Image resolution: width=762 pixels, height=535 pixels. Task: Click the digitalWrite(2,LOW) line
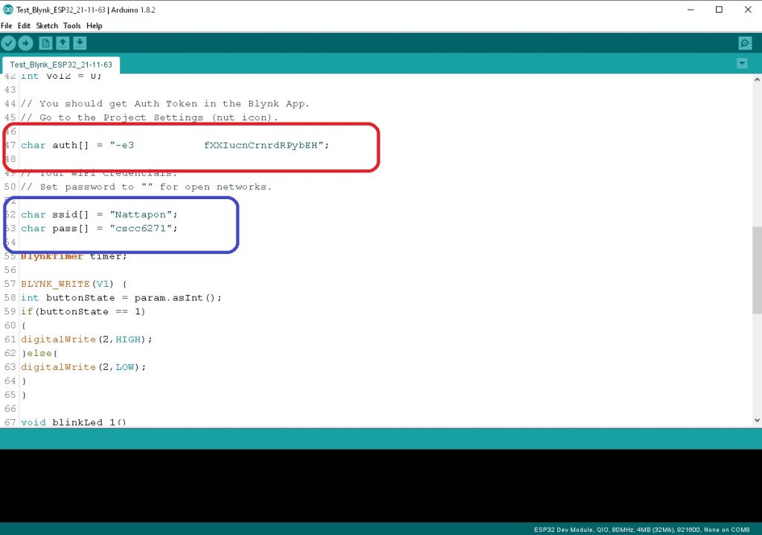(x=83, y=367)
